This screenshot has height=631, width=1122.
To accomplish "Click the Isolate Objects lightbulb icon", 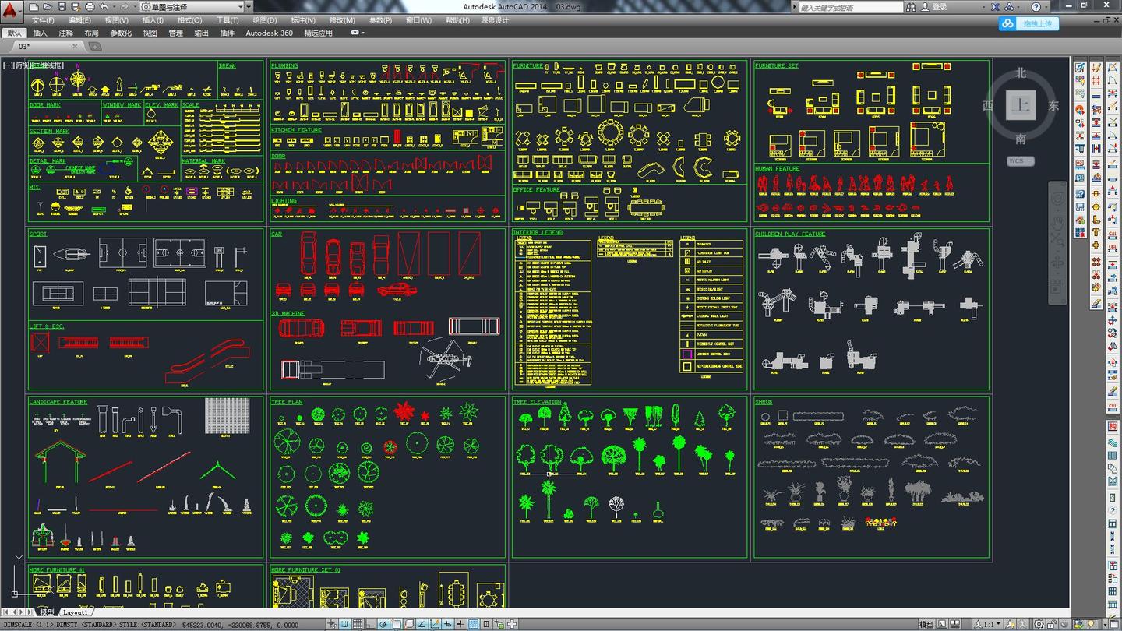I will click(x=1092, y=624).
